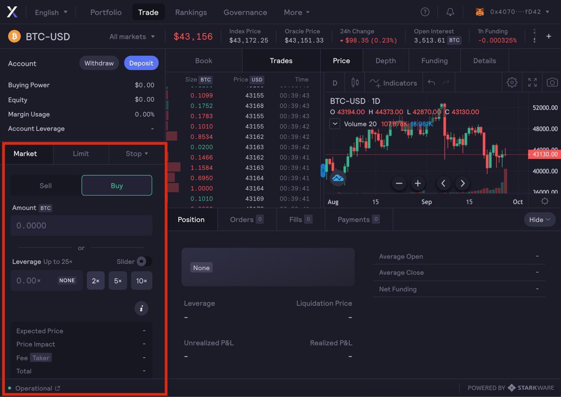Click the leverage 0.00× input field

coord(46,281)
